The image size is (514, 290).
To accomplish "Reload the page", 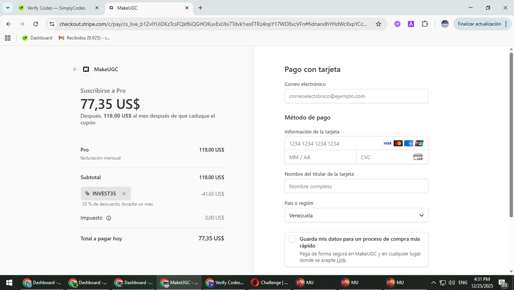I will click(36, 24).
